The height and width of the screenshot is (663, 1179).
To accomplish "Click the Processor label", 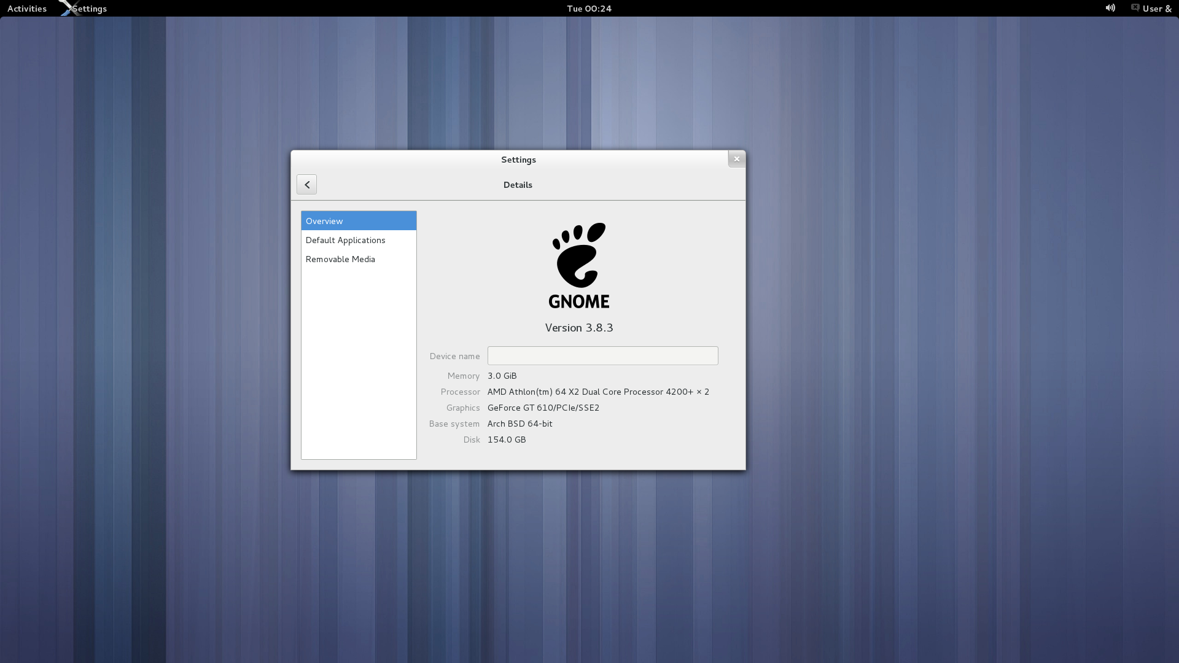I will point(460,392).
